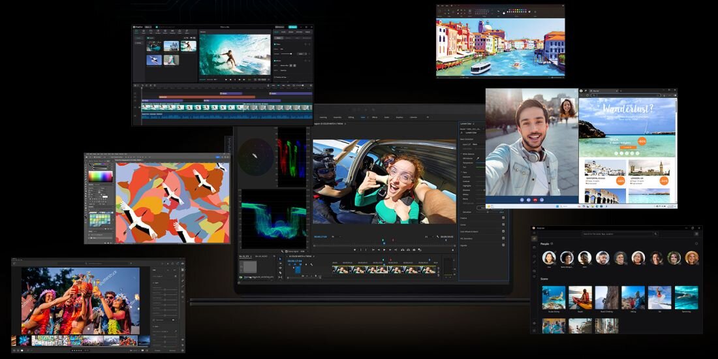
Task: Click the orange IBIZA offer button
Action: (x=627, y=147)
